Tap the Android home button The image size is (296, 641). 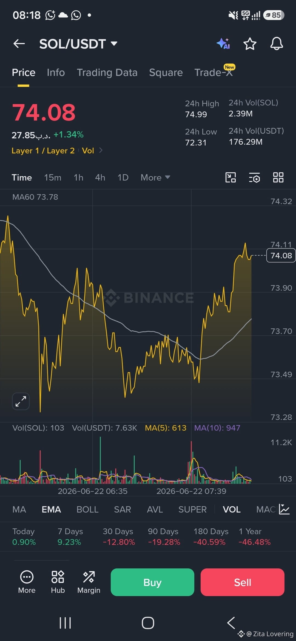click(148, 623)
